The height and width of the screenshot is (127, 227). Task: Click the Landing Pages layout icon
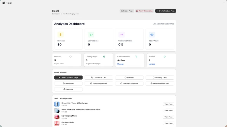104,57
